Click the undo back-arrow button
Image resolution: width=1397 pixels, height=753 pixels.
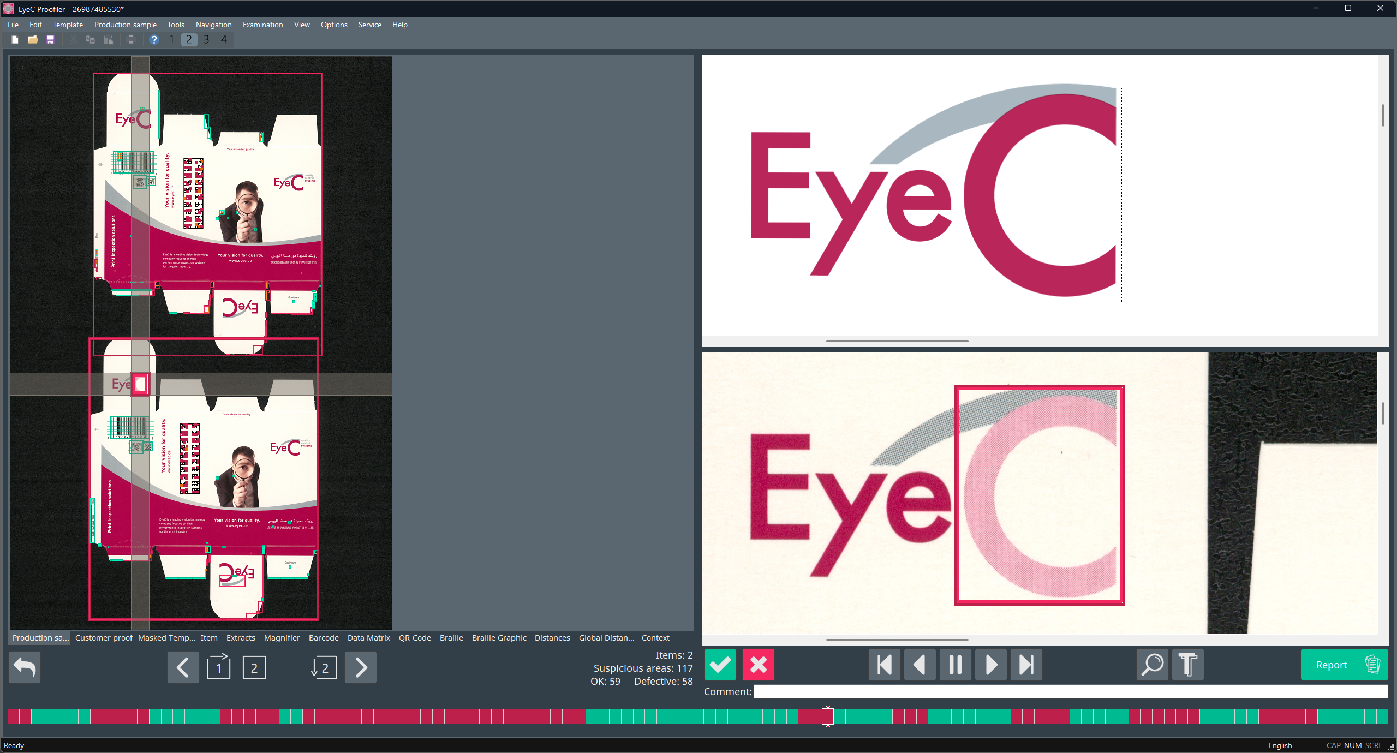point(25,667)
